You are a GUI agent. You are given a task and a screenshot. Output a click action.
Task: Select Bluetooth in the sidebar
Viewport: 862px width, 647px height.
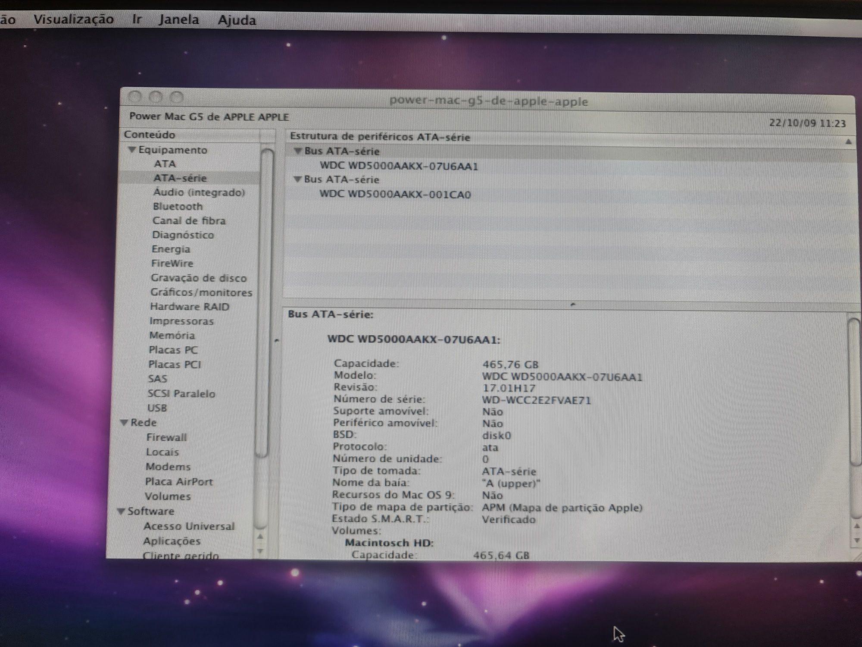coord(178,207)
